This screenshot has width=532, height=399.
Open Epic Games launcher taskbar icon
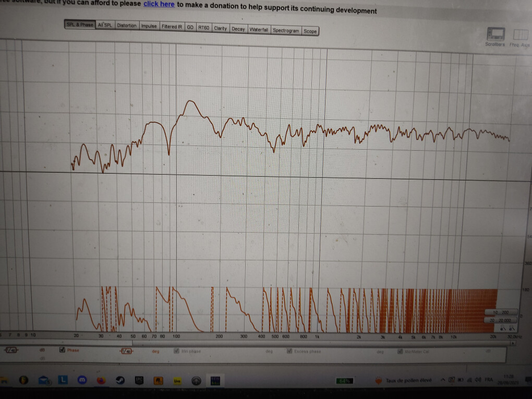pyautogui.click(x=139, y=380)
